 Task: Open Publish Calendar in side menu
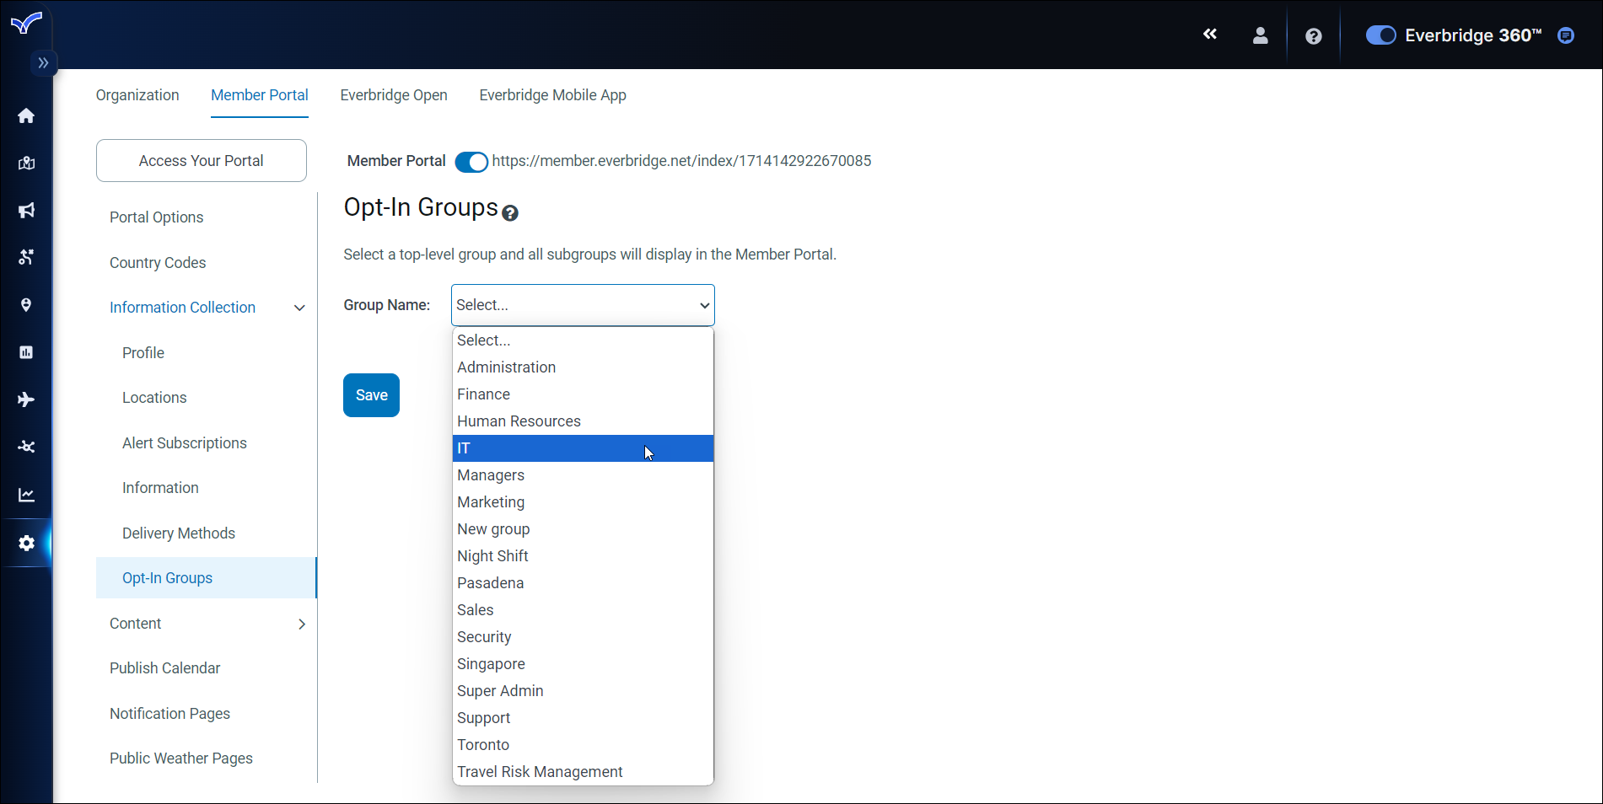coord(165,668)
